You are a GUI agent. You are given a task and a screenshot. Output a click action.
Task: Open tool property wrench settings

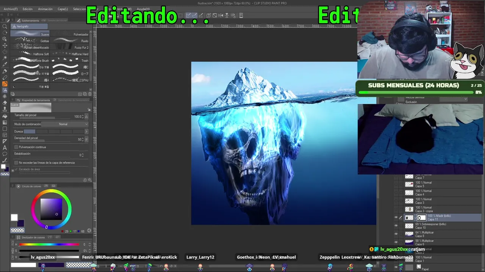tap(89, 180)
